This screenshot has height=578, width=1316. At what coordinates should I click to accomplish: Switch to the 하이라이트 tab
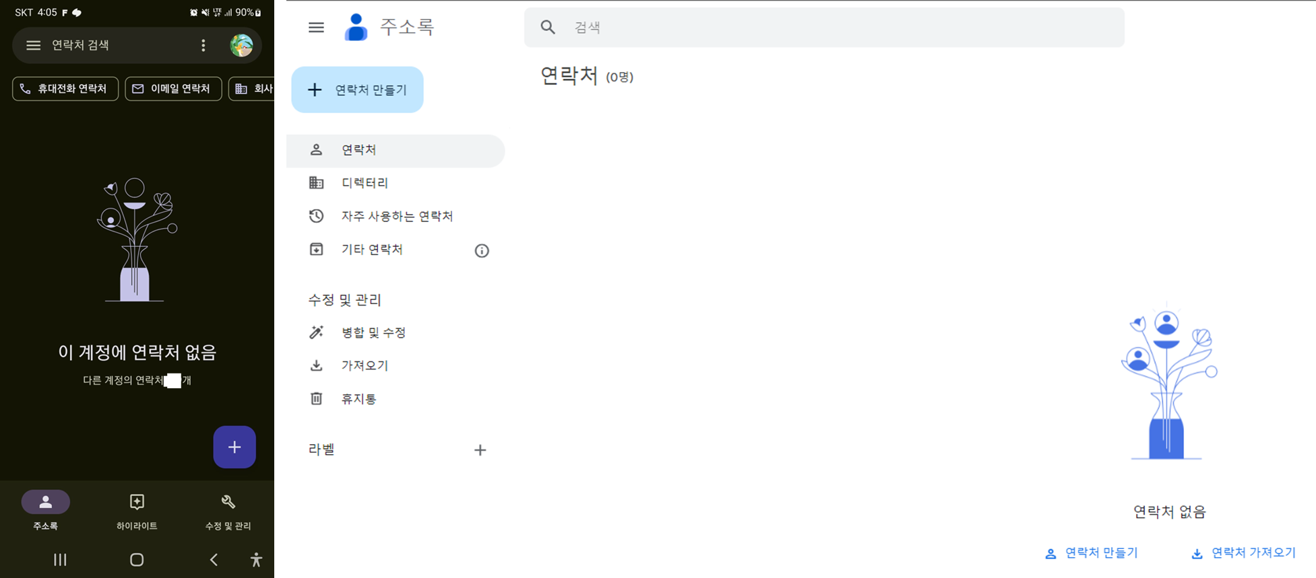point(136,510)
